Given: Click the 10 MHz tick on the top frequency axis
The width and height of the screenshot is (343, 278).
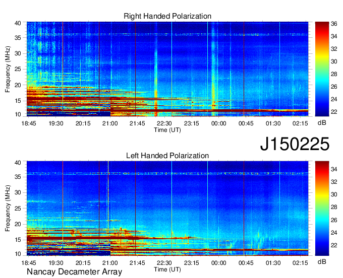Looking at the screenshot, I should tap(18, 114).
